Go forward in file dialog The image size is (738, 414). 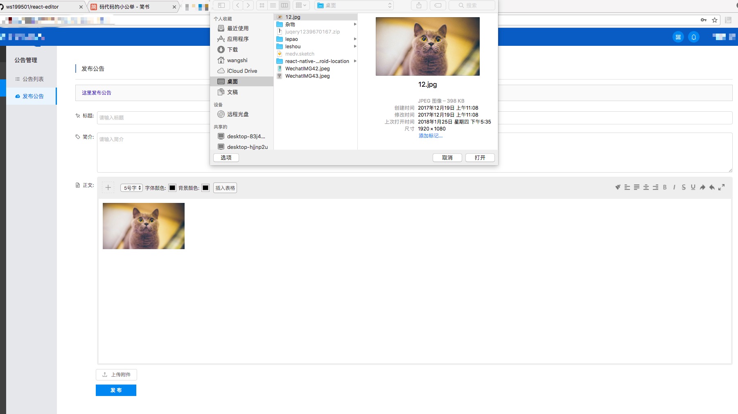248,5
